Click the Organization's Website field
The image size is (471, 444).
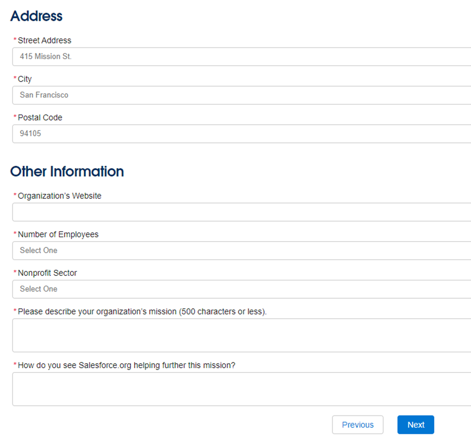(241, 212)
